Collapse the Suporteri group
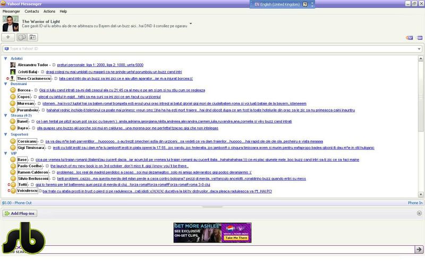The height and width of the screenshot is (266, 425). (5, 135)
